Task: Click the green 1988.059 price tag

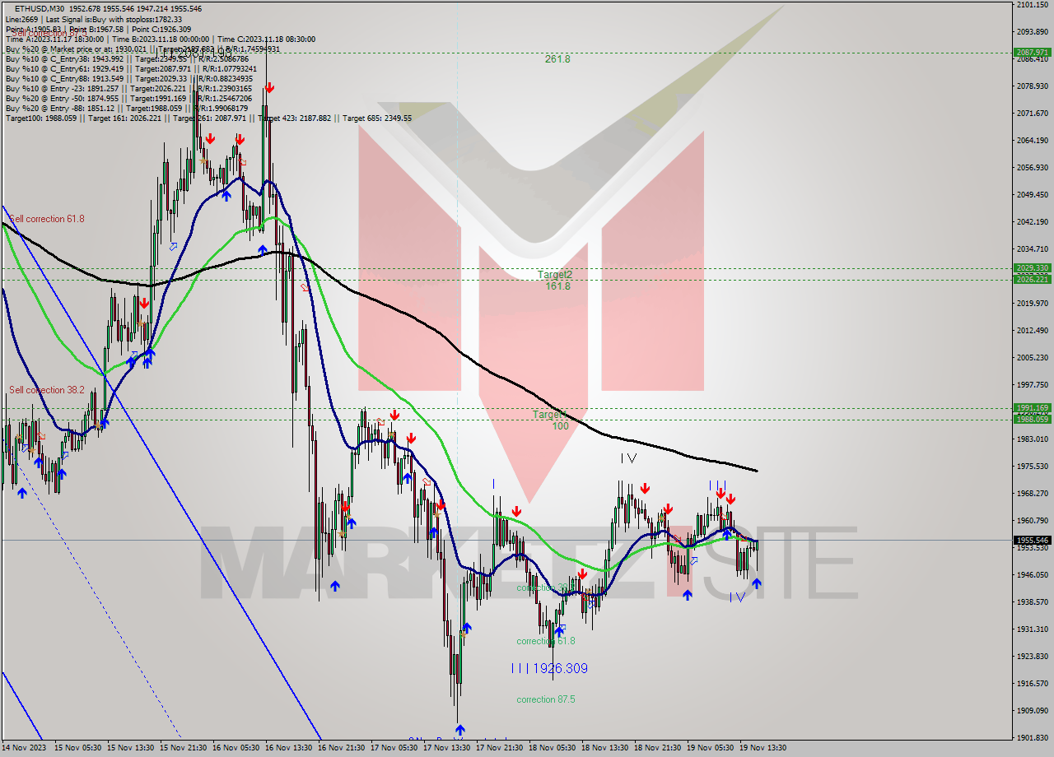Action: tap(1032, 419)
